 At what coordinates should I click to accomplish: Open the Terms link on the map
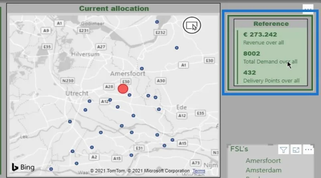pyautogui.click(x=199, y=171)
